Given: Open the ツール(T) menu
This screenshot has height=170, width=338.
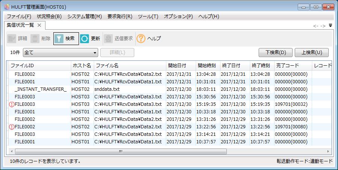Looking at the screenshot, I should 148,17.
